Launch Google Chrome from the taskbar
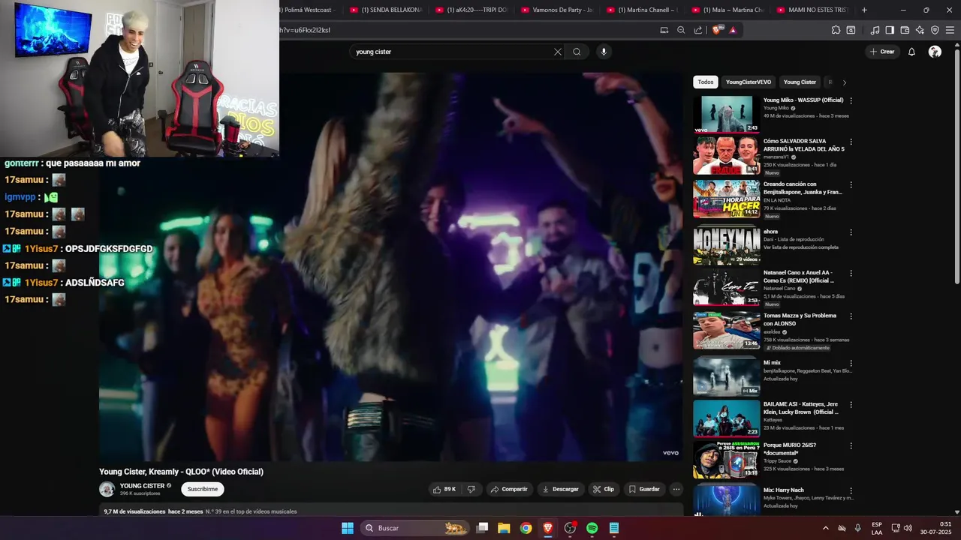The height and width of the screenshot is (540, 961). (526, 528)
